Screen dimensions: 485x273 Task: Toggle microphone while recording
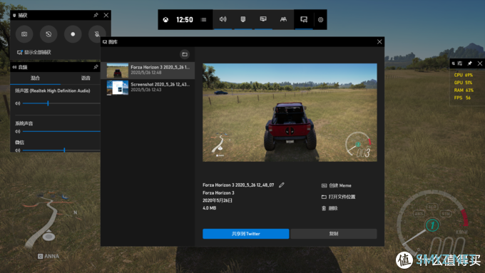97,34
